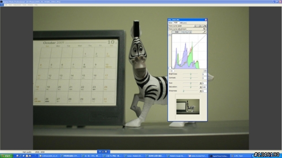Click the tone curve lower input value field
The height and width of the screenshot is (158, 282).
tap(173, 71)
